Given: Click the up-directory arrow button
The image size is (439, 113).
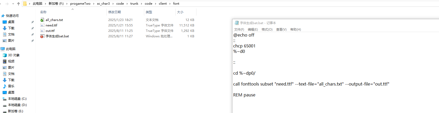Looking at the screenshot, I should click(19, 4).
